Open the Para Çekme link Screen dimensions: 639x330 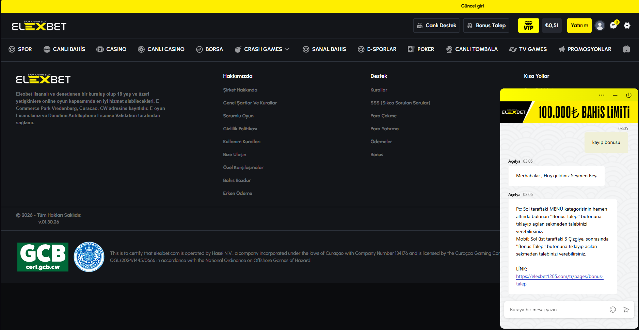point(383,116)
